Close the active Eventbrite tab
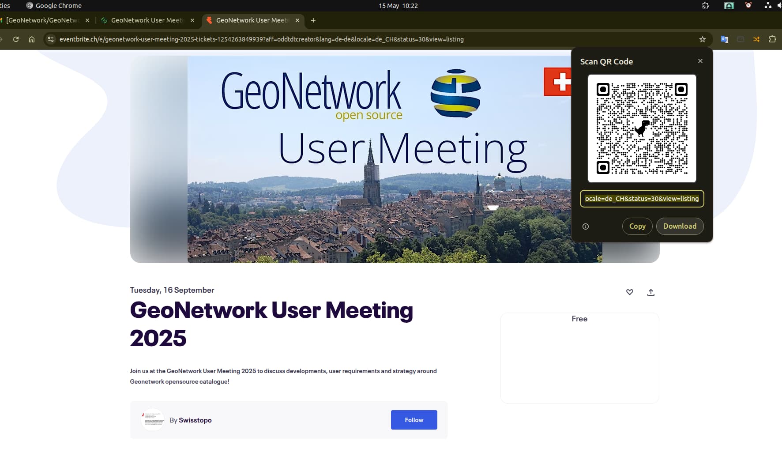This screenshot has width=782, height=449. (297, 20)
